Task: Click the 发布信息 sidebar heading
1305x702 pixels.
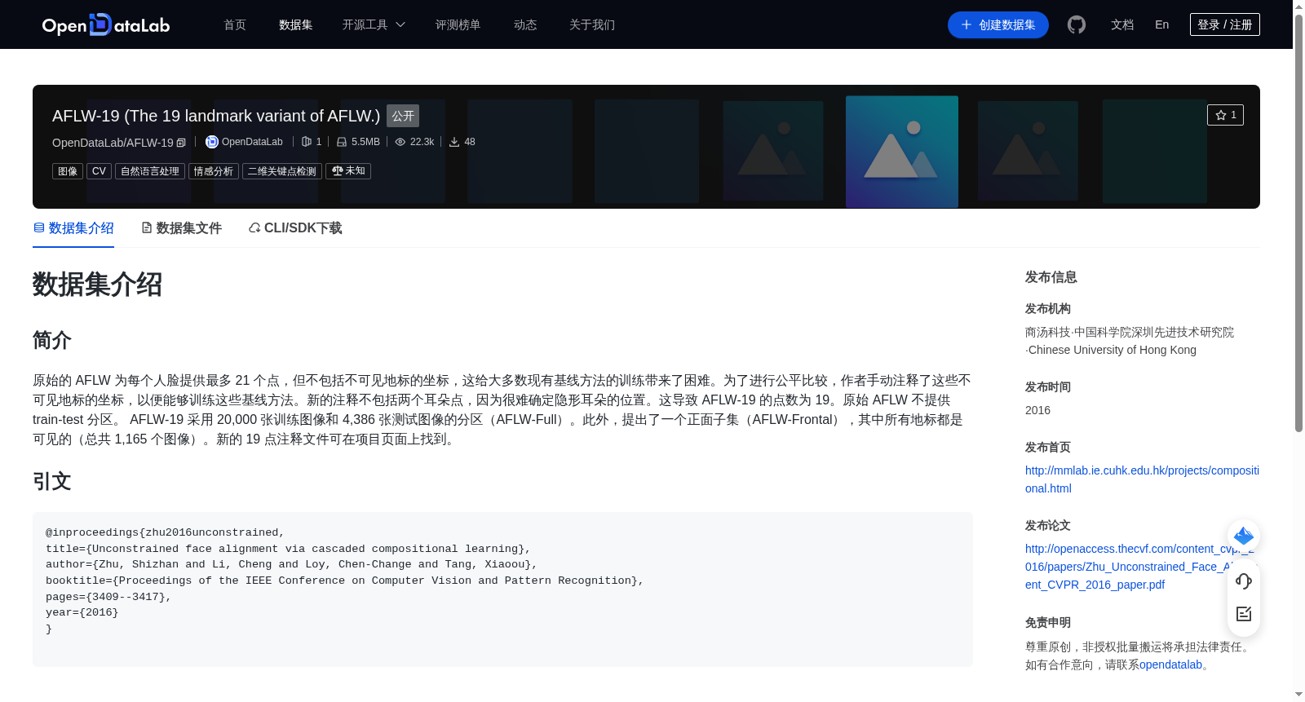Action: point(1051,277)
